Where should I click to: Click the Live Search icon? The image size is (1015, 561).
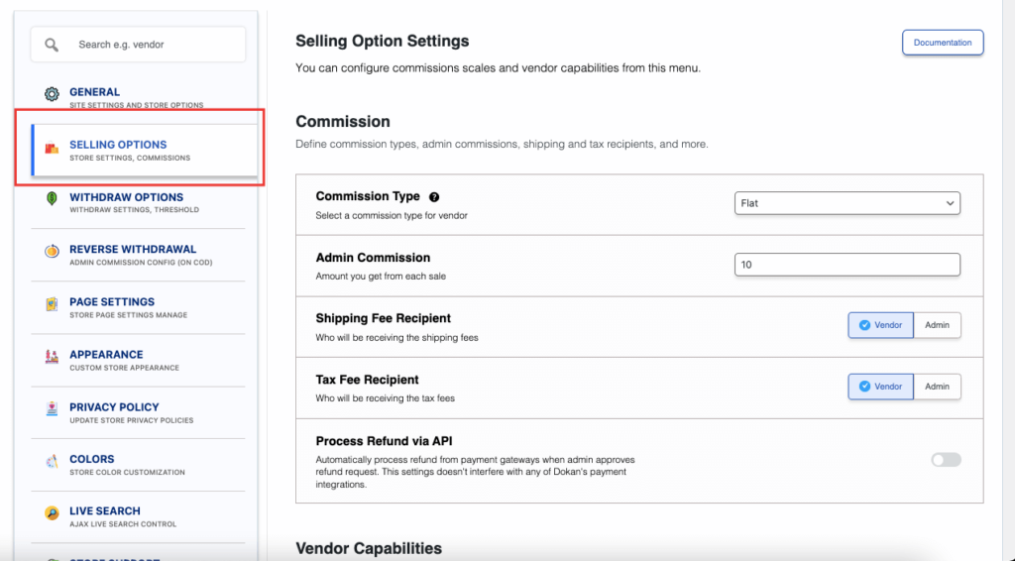coord(52,513)
